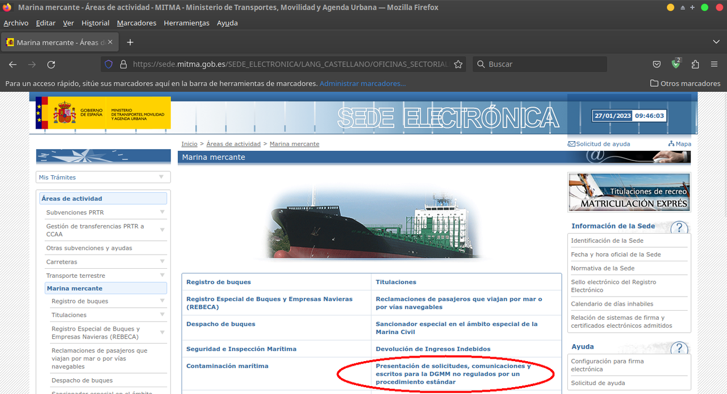Open Solicitud de ayuda link in the header
This screenshot has width=727, height=394.
[599, 144]
